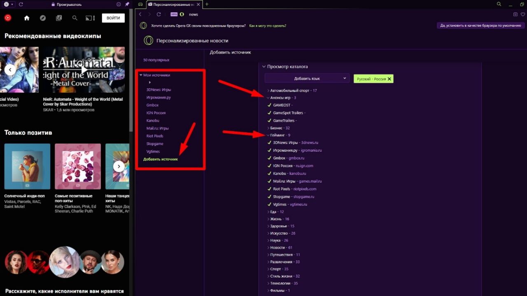Click the ВОЙТИ sign-in button
This screenshot has width=527, height=296.
pos(113,18)
